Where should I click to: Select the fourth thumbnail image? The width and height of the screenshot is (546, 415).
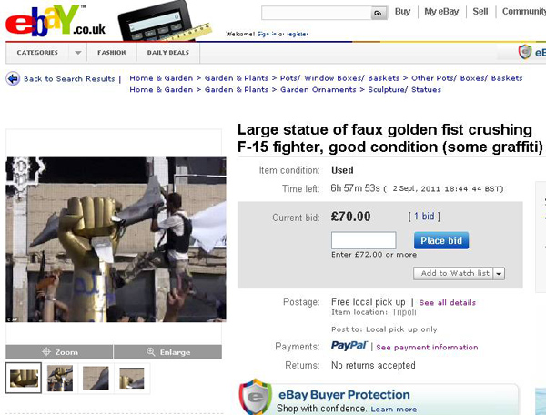click(132, 378)
